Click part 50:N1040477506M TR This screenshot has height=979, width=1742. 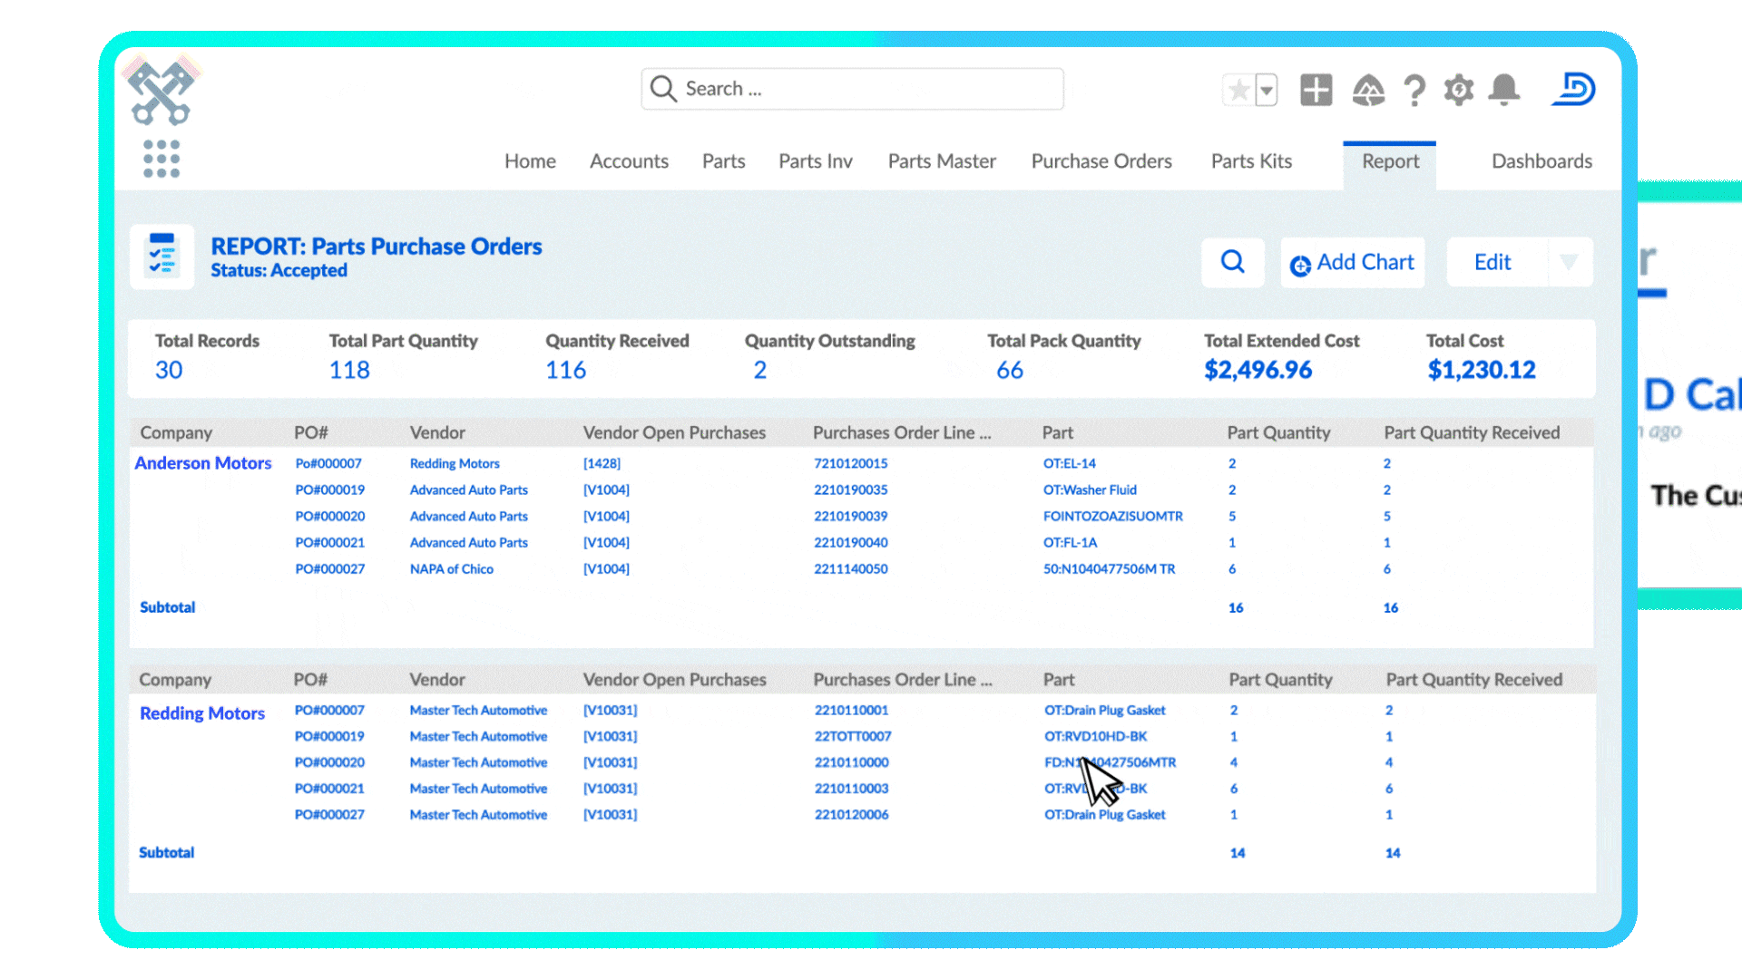click(1109, 569)
